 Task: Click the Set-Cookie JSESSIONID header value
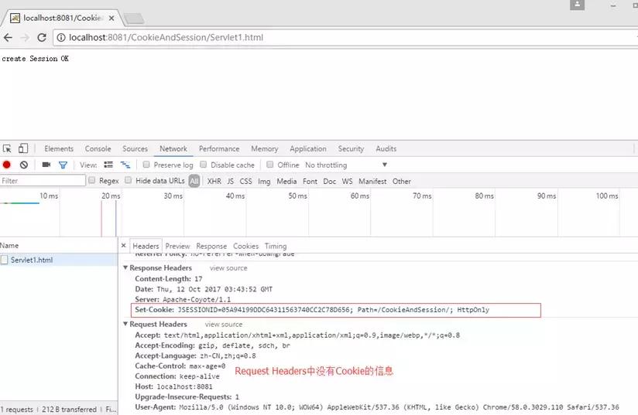coord(334,310)
